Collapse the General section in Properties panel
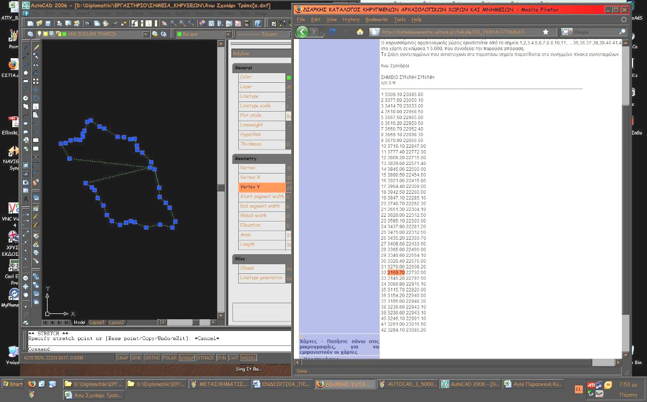 pyautogui.click(x=261, y=68)
